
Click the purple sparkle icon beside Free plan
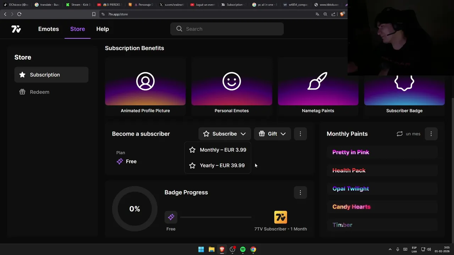click(x=120, y=161)
